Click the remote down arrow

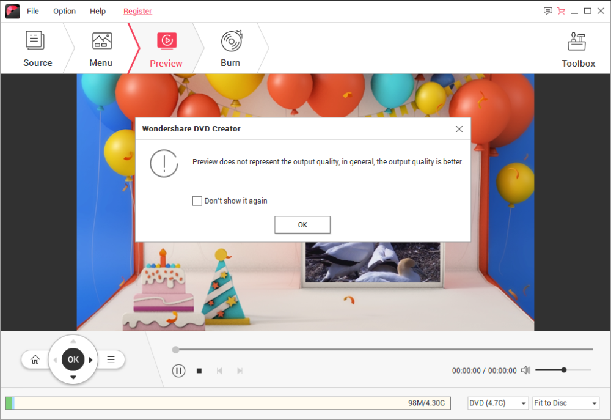coord(73,377)
